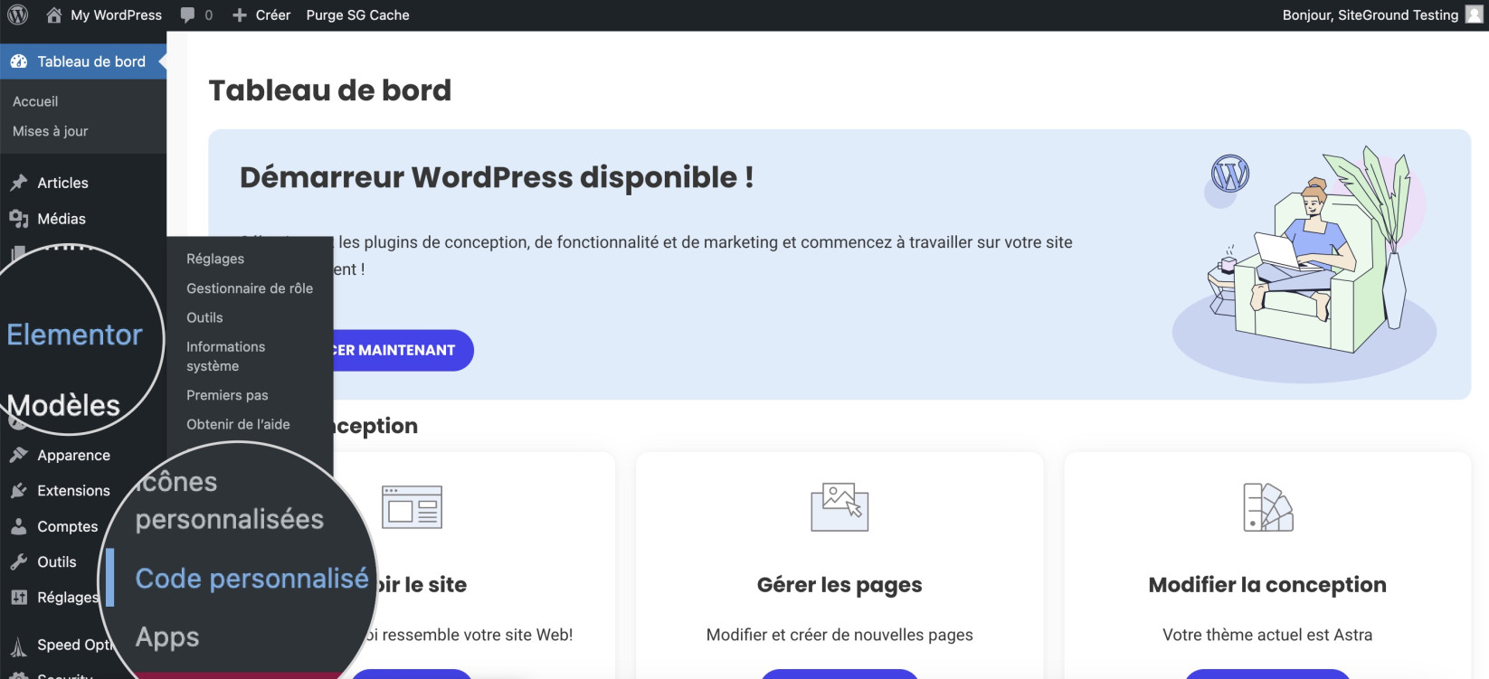Click the Speed Optimizer rocket icon
The height and width of the screenshot is (679, 1489).
click(x=19, y=646)
